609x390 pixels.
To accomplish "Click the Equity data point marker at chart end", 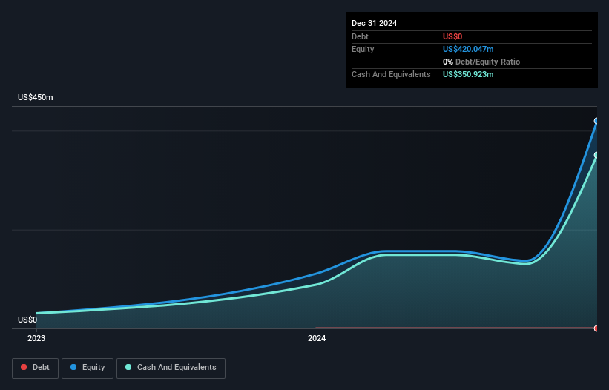I will (596, 121).
